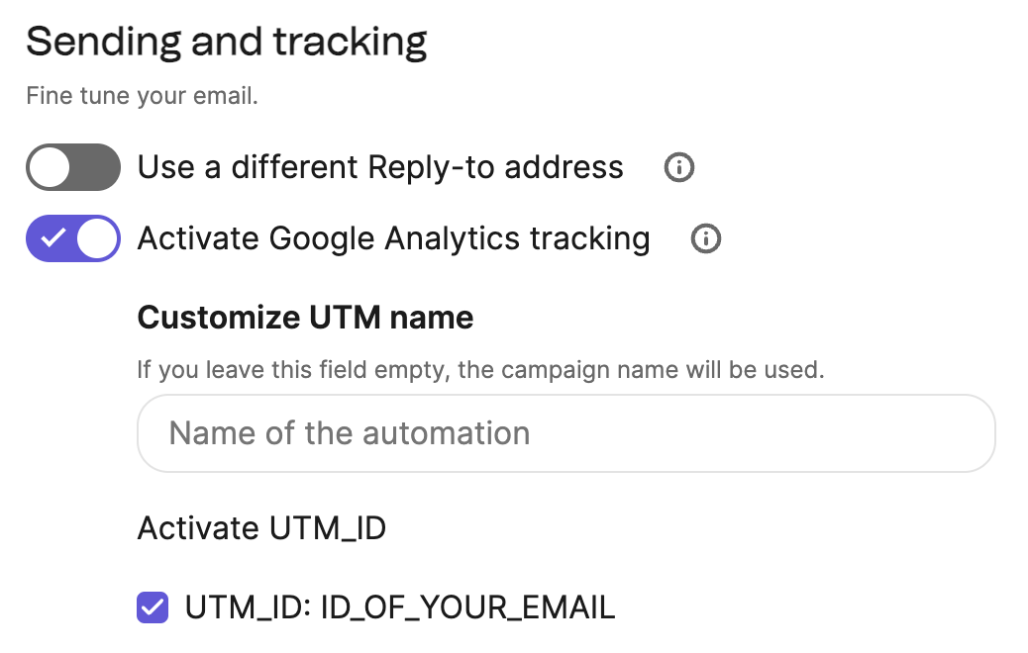Enable the different Reply-to address toggle
Image resolution: width=1028 pixels, height=653 pixels.
pyautogui.click(x=73, y=167)
